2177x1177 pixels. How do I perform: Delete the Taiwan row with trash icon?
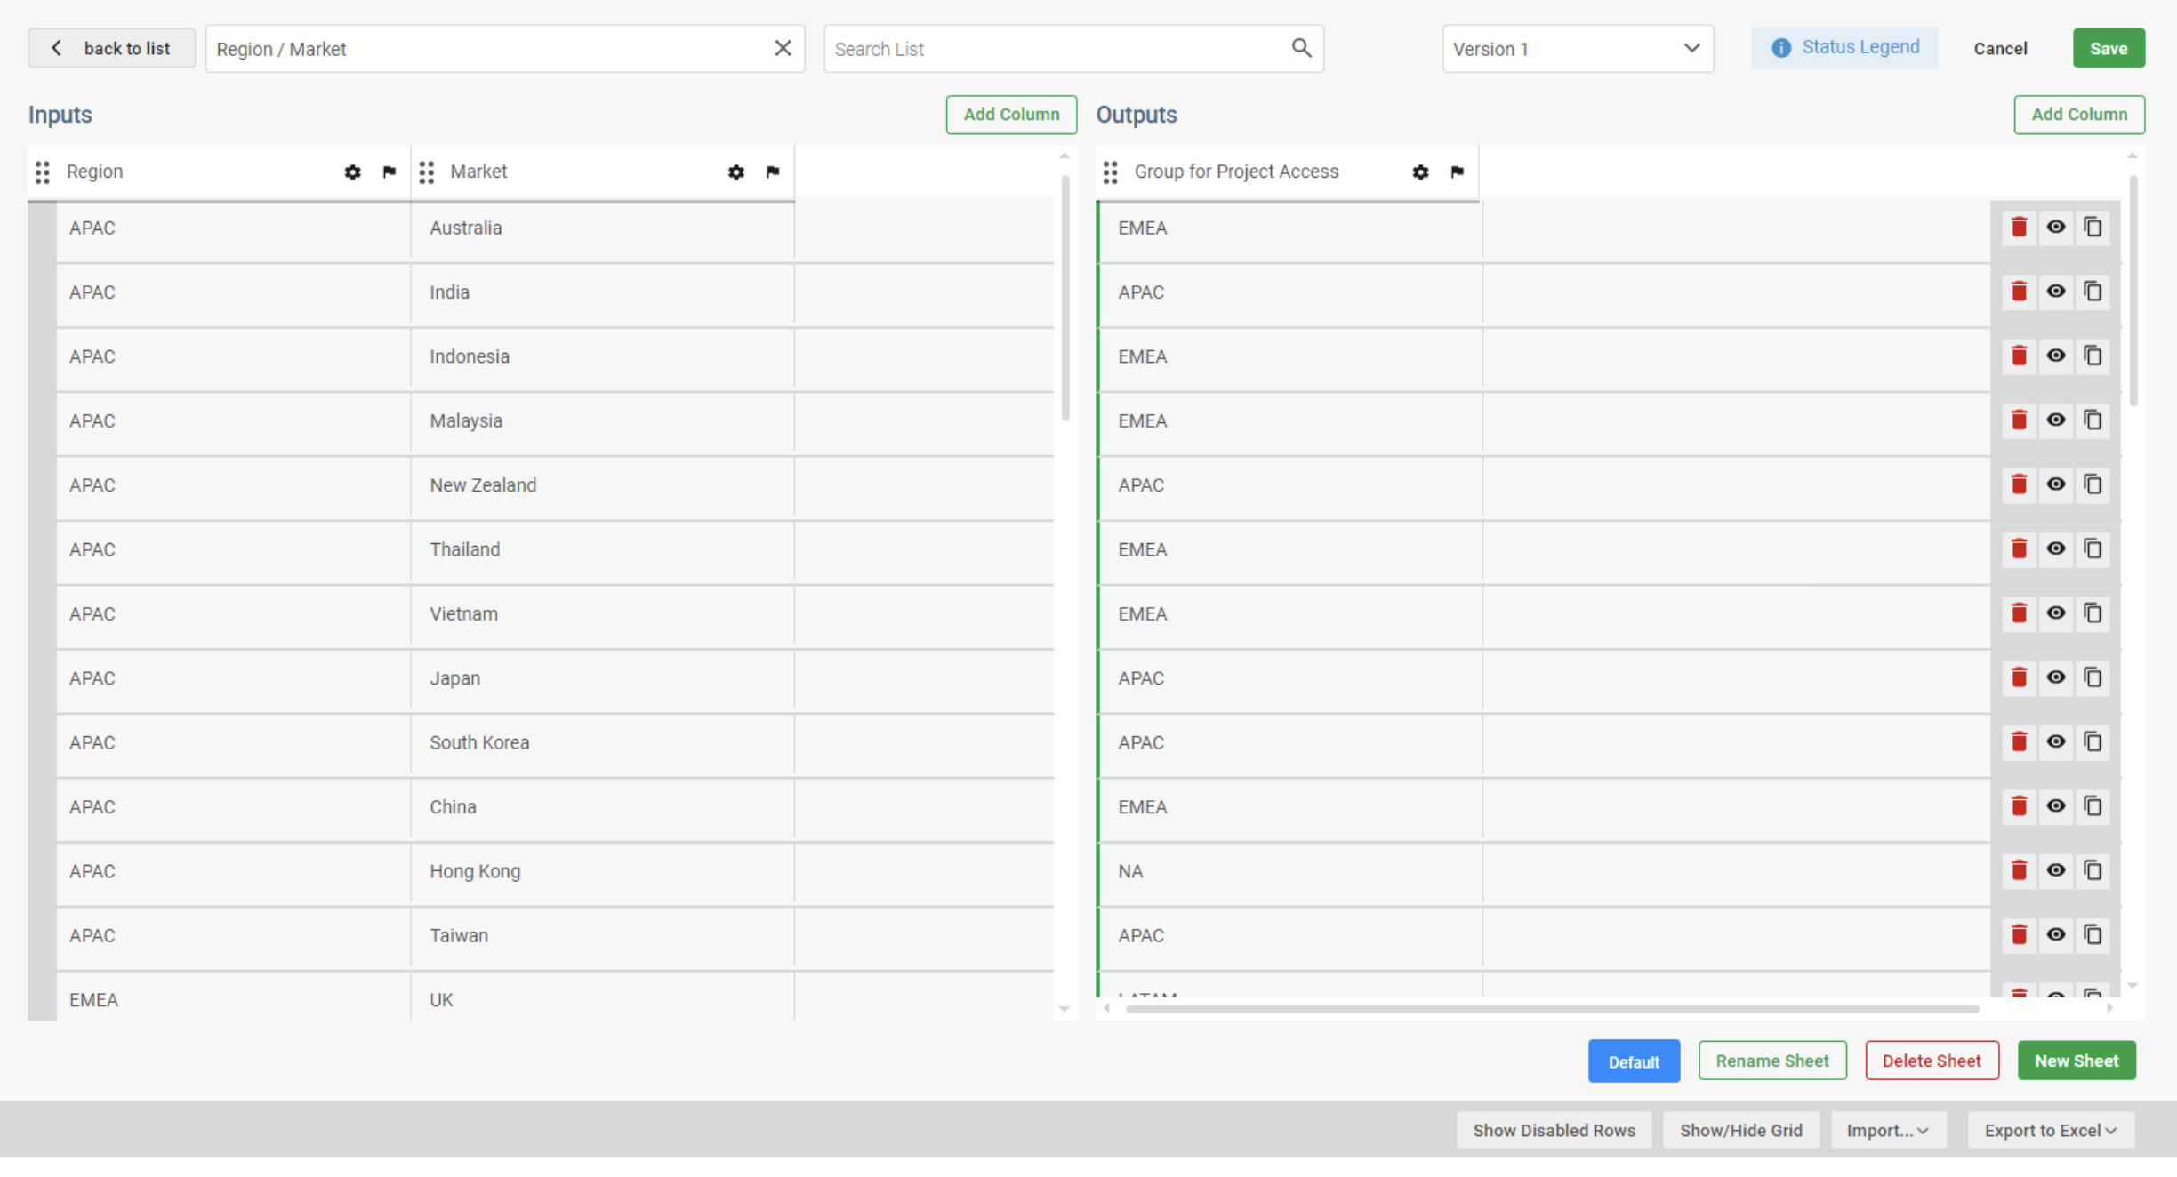point(2019,935)
